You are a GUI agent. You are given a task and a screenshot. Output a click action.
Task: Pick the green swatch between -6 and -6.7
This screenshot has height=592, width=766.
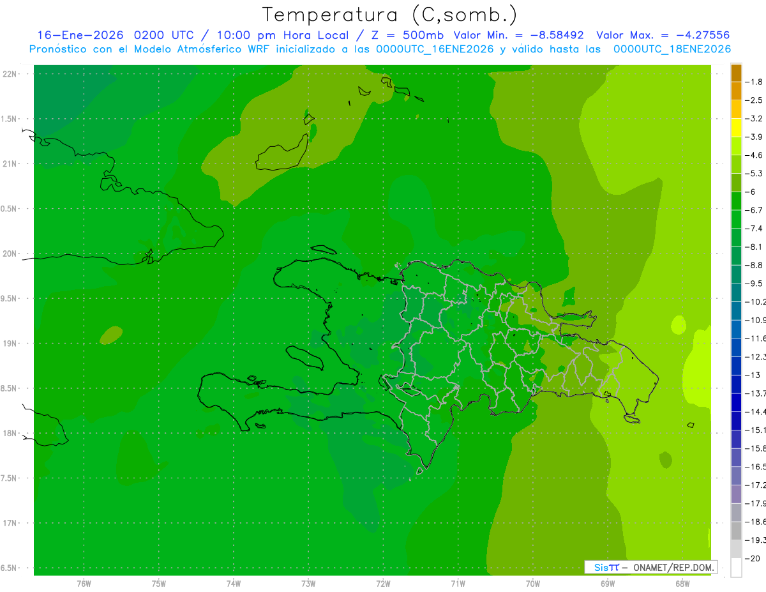pos(736,201)
